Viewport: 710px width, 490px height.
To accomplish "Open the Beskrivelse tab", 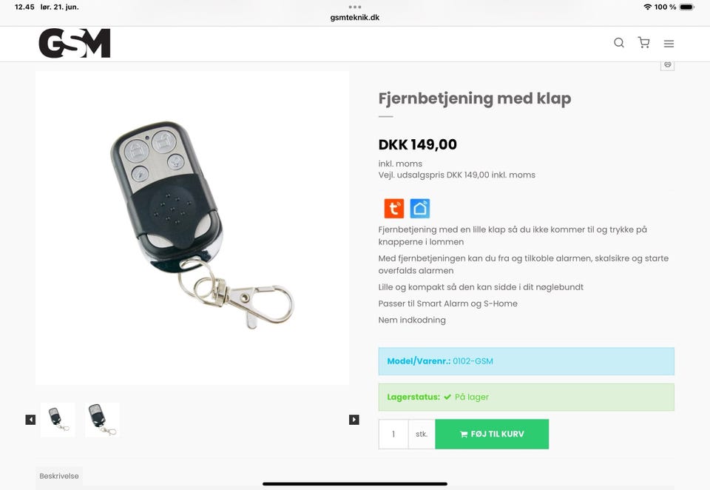I will pyautogui.click(x=59, y=476).
